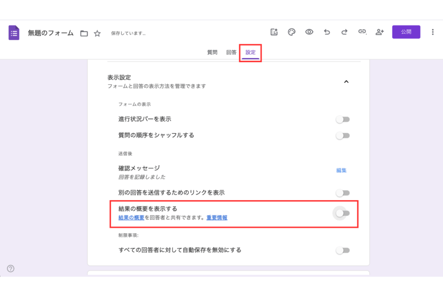The height and width of the screenshot is (296, 443).
Task: Preview the form with the eye icon
Action: (x=309, y=32)
